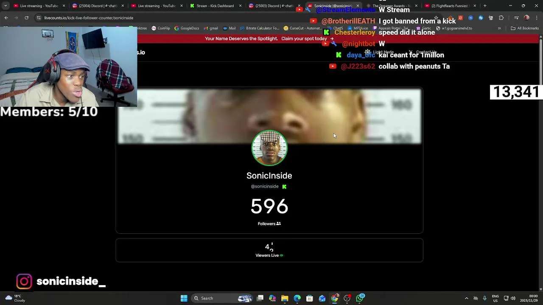Screen dimensions: 543x305
Task: Open the GoogleDocs bookmark
Action: coord(187,28)
